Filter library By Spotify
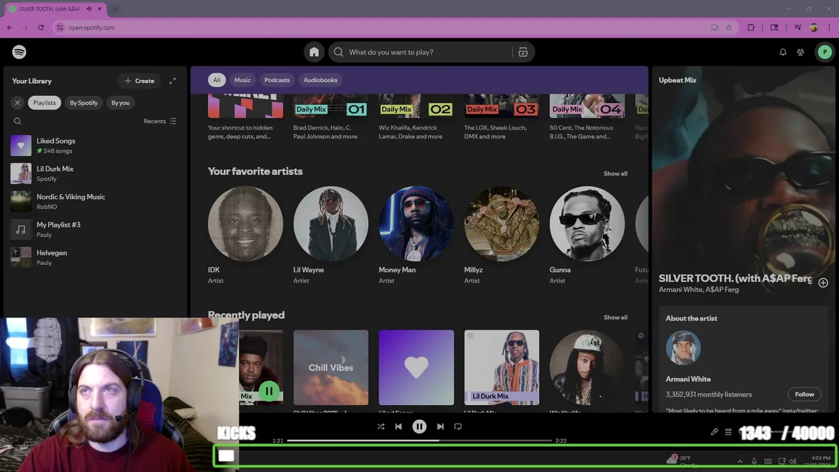Screen dimensions: 839x472 (x=84, y=102)
